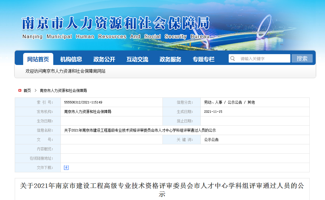
Task: Click the 内容概览 label
Action: [45, 149]
